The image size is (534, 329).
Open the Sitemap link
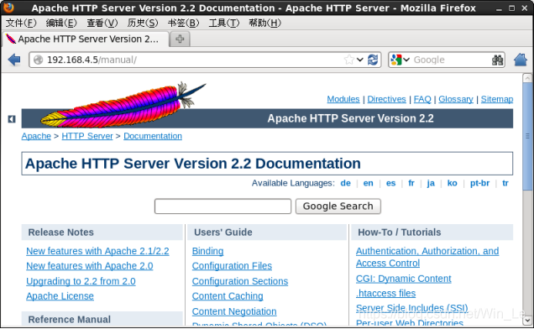497,99
